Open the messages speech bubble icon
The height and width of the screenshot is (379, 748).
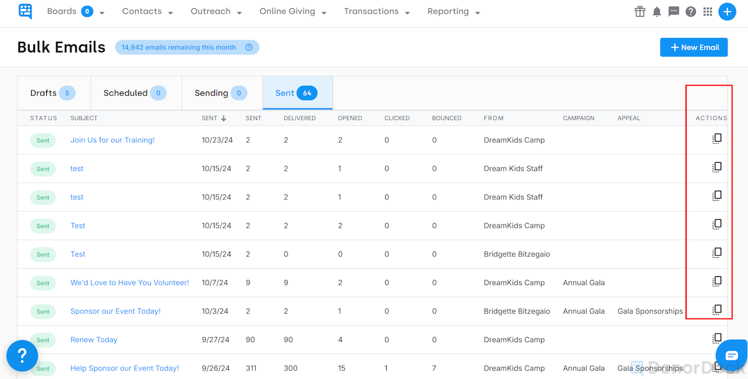(x=674, y=12)
